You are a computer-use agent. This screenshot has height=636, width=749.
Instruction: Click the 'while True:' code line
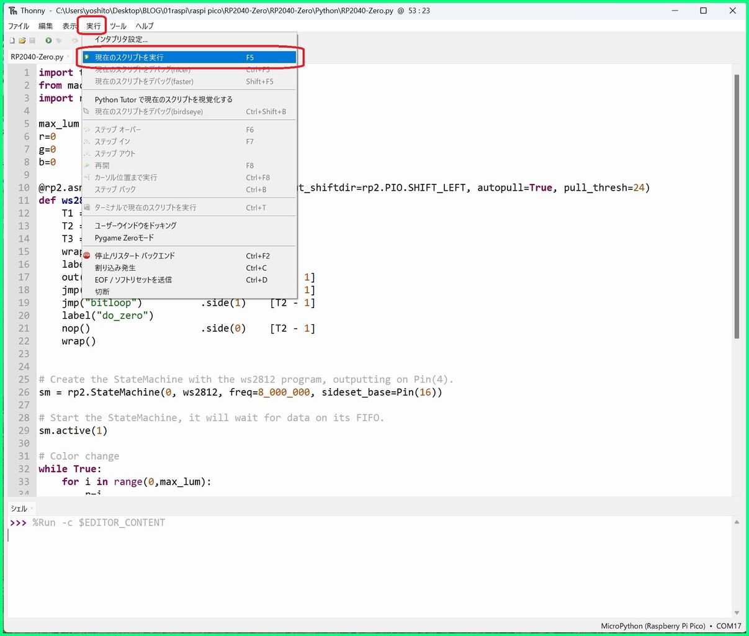pos(70,469)
